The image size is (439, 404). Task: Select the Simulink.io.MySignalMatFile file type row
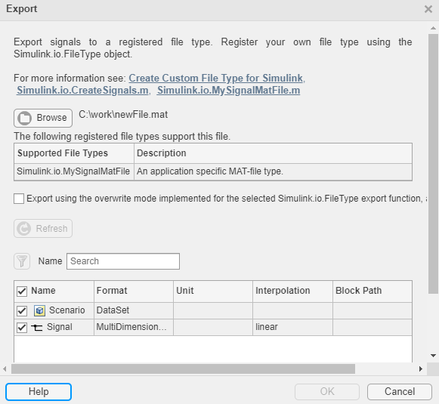coord(213,171)
